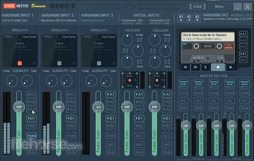Image resolution: width=254 pixels, height=161 pixels.
Task: Enable EQ on master A1 bus
Action: point(183,101)
